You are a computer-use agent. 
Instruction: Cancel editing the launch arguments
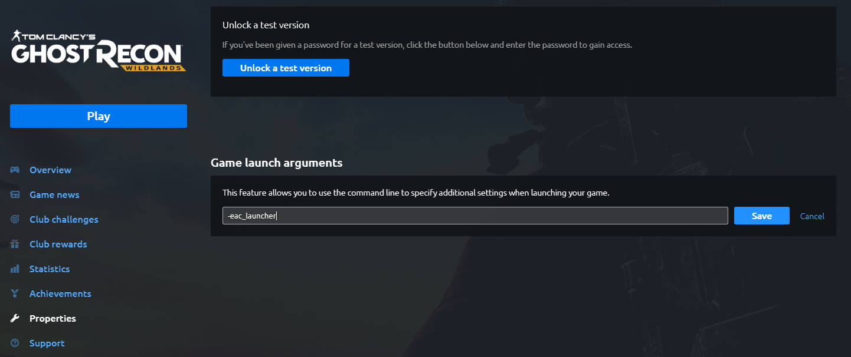(812, 216)
